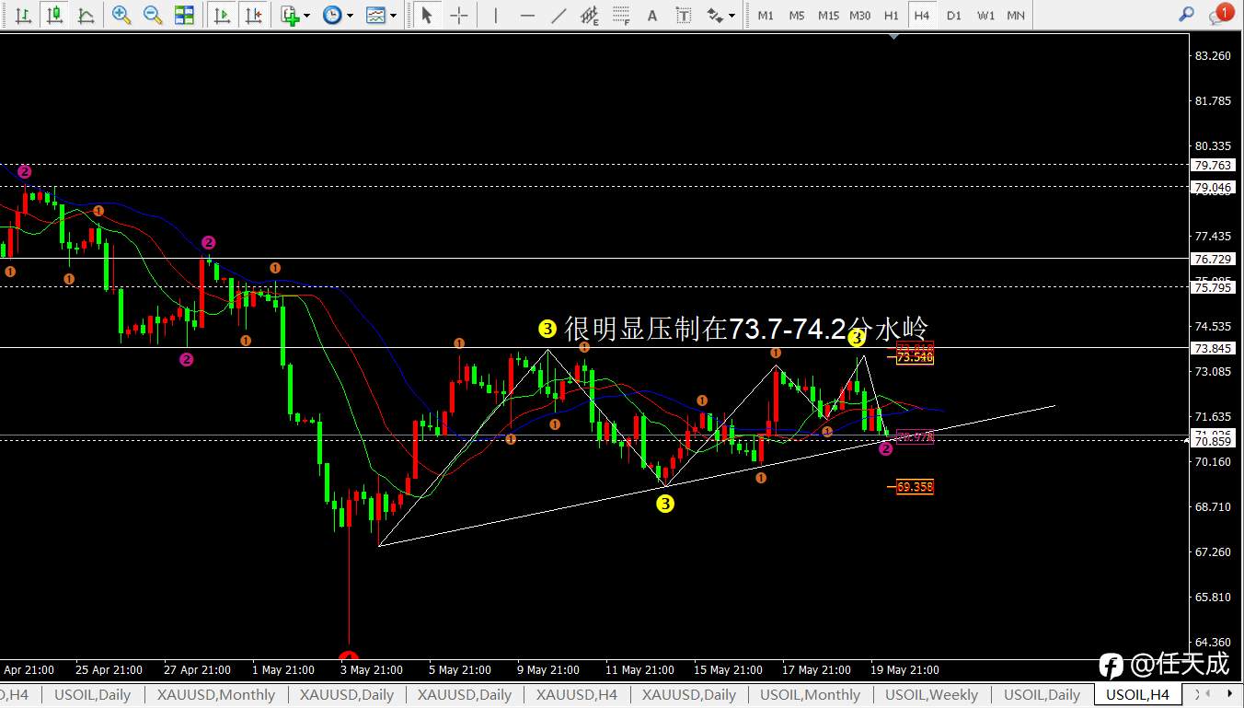1244x708 pixels.
Task: Click the Zoom In magnifier icon
Action: click(121, 15)
